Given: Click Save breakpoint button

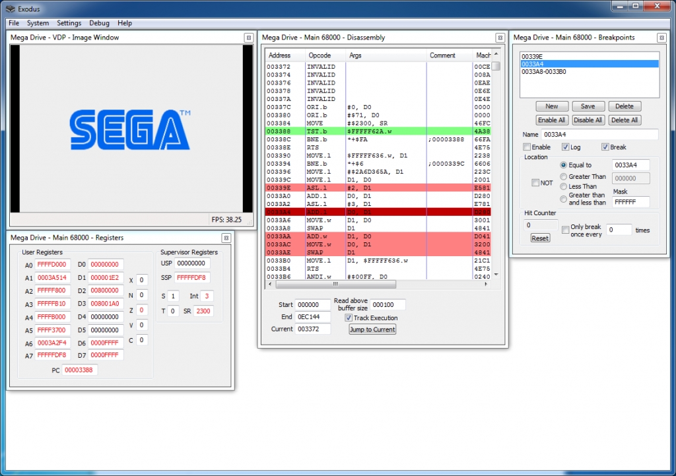Looking at the screenshot, I should (x=588, y=106).
